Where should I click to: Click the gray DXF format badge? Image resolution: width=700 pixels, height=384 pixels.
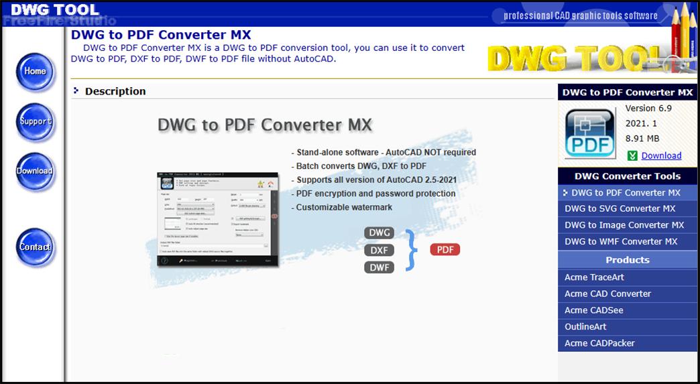coord(379,250)
